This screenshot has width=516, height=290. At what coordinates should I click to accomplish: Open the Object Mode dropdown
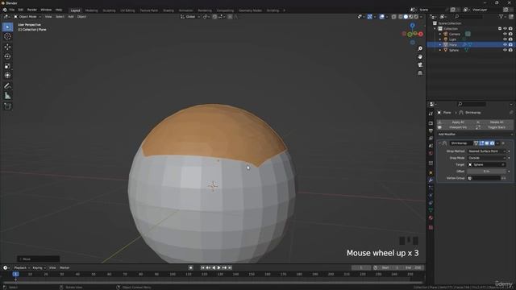click(x=27, y=17)
